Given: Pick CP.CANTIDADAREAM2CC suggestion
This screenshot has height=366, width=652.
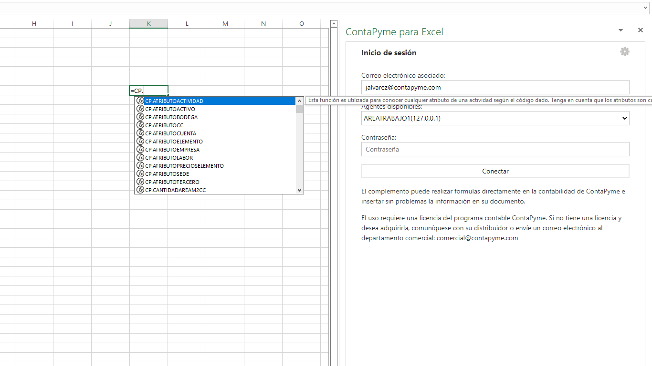Looking at the screenshot, I should 216,190.
